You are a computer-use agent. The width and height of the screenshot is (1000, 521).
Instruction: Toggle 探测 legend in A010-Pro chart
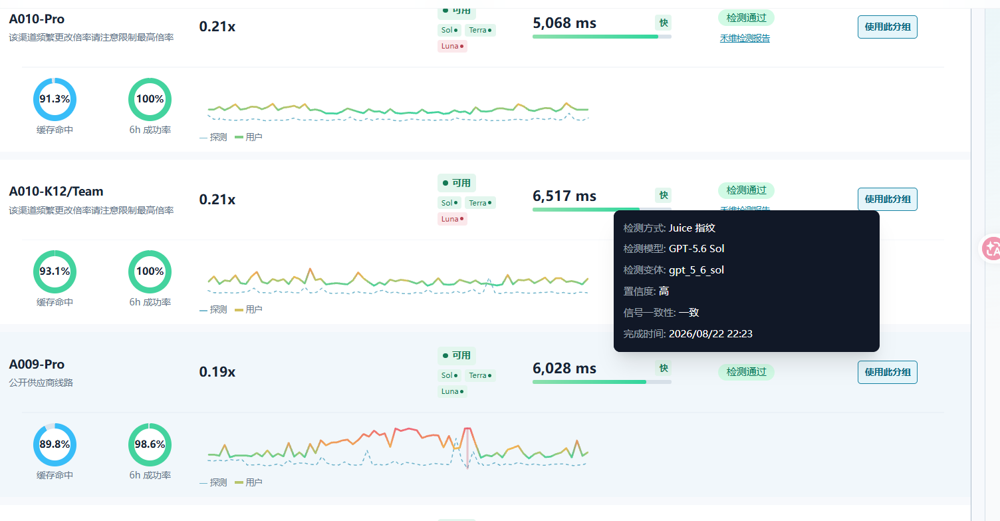click(213, 137)
